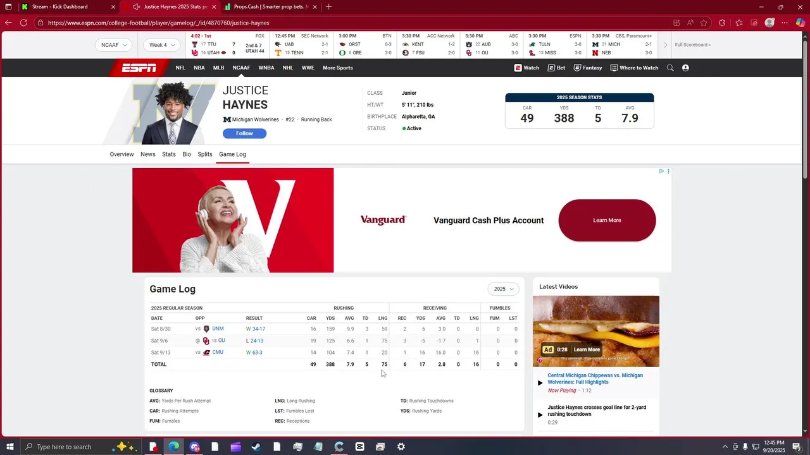Expand the Week 4 dropdown in scoreboard
Screen dimensions: 810x455
click(x=161, y=45)
